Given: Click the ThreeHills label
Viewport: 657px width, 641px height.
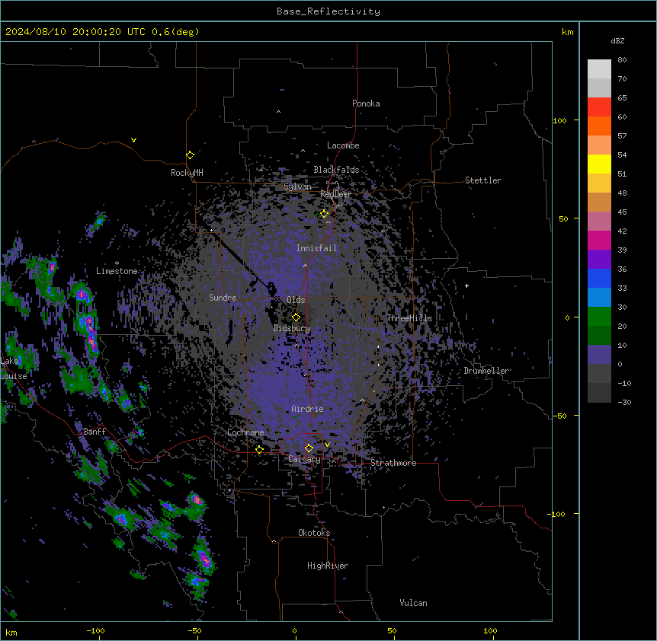Looking at the screenshot, I should 409,318.
